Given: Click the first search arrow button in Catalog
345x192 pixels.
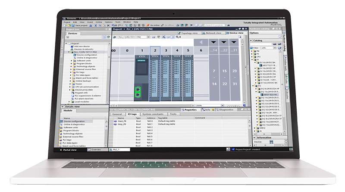Looking at the screenshot, I should point(275,44).
